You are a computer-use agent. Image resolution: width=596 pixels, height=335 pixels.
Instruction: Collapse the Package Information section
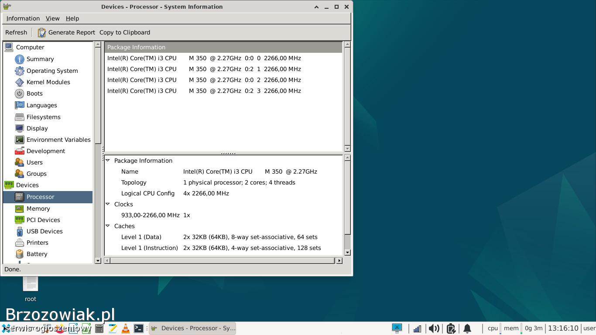pyautogui.click(x=108, y=161)
